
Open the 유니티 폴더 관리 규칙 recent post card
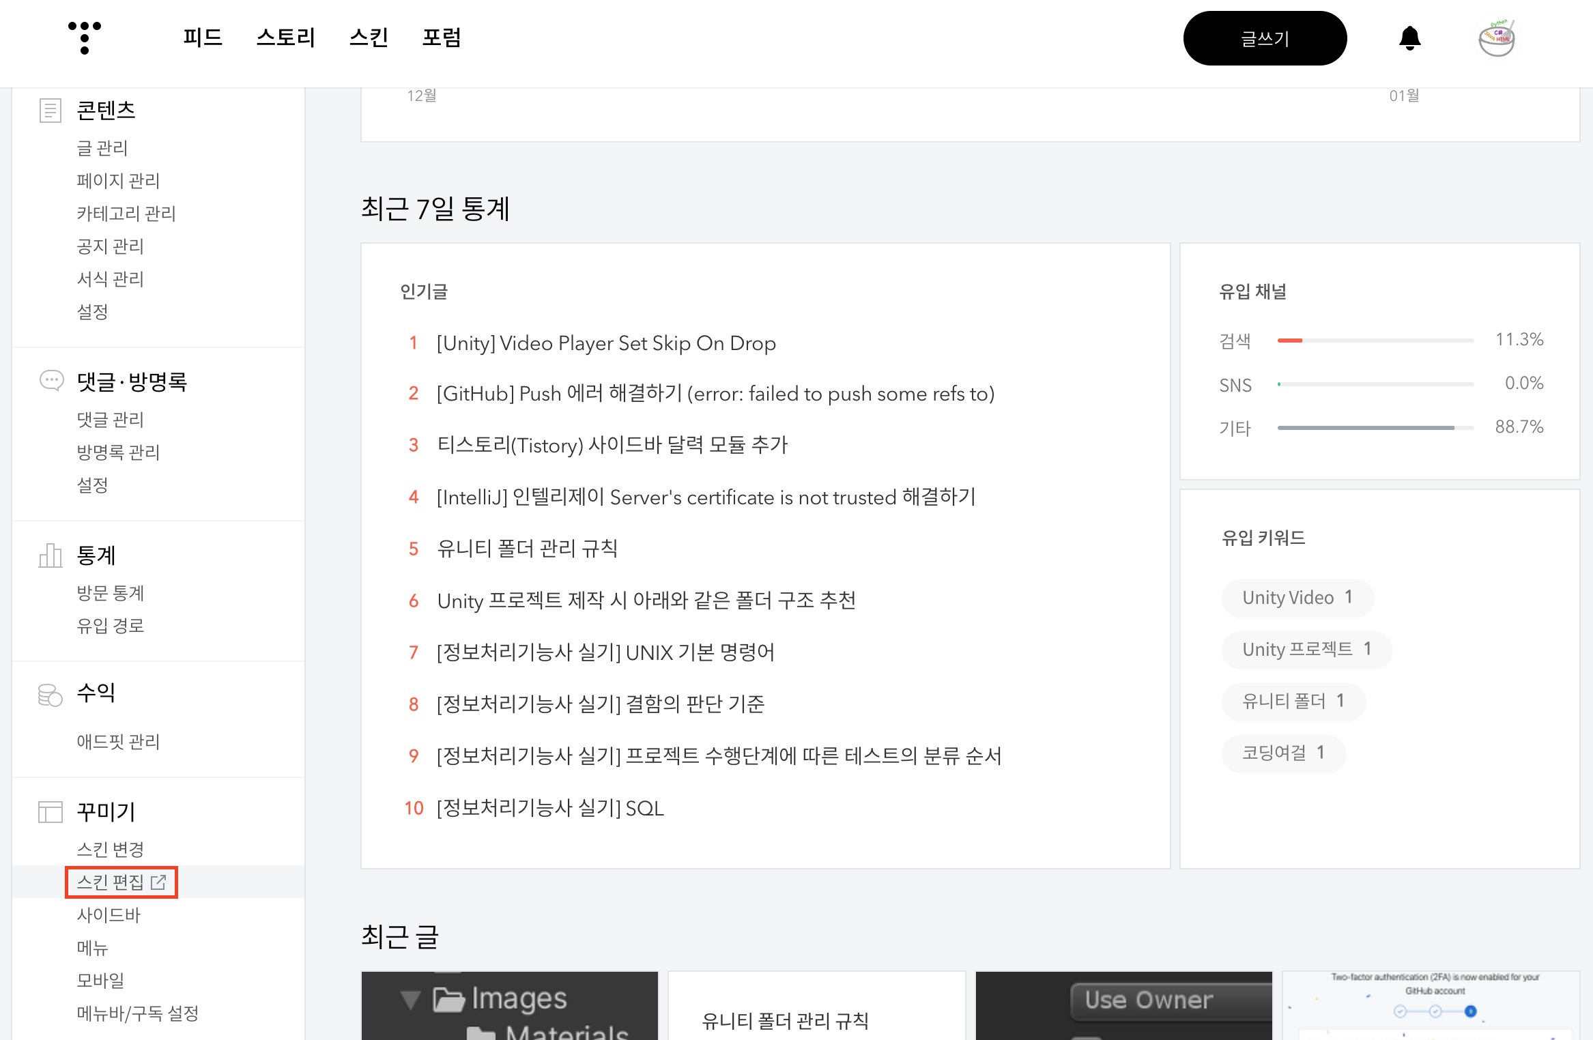point(816,1007)
